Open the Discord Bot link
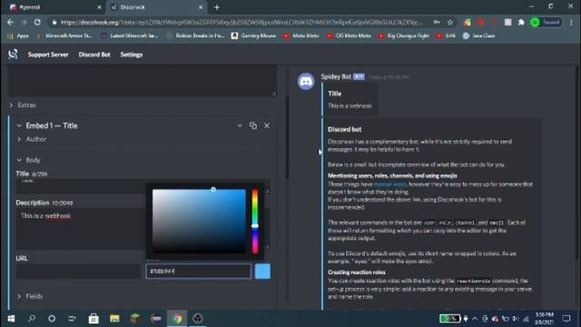581x327 pixels. (94, 54)
